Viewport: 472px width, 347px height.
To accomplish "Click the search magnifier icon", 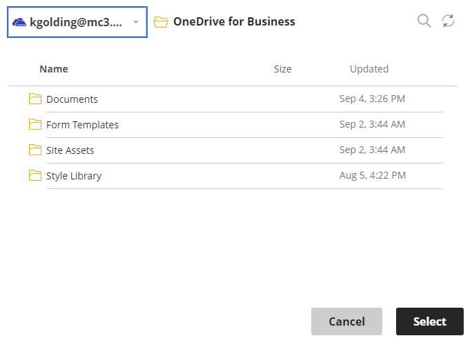I will [x=424, y=21].
